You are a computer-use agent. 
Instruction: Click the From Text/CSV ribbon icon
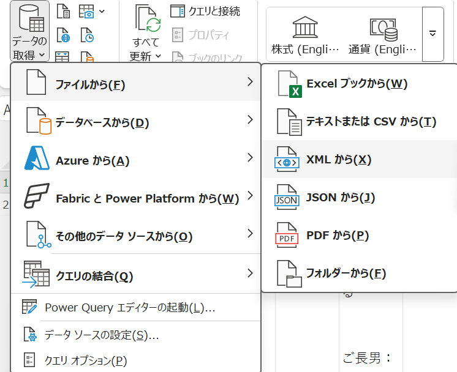tap(63, 12)
